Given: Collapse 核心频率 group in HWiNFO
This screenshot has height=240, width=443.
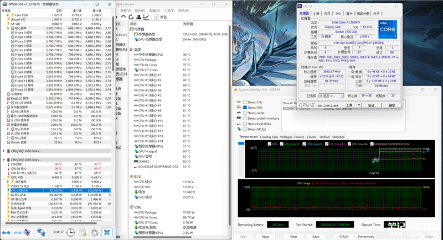Looking at the screenshot, I should point(8,28).
